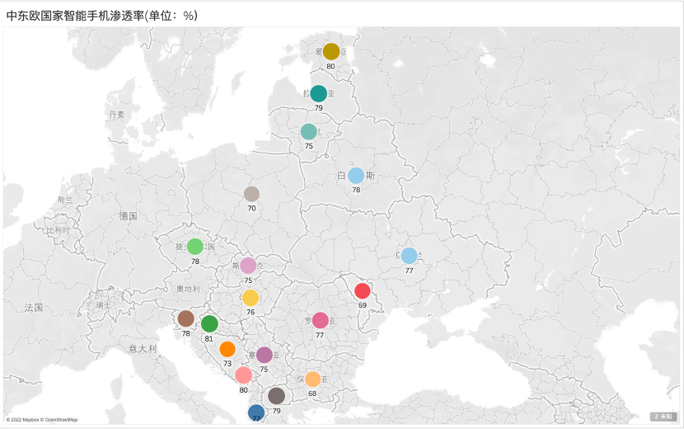
Task: Select the light blue Belarus marker (78)
Action: 356,175
